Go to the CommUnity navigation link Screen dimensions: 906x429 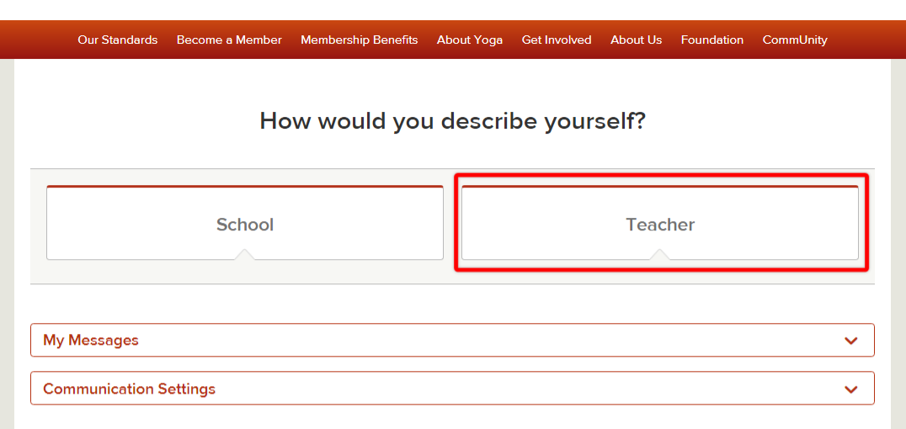point(795,40)
